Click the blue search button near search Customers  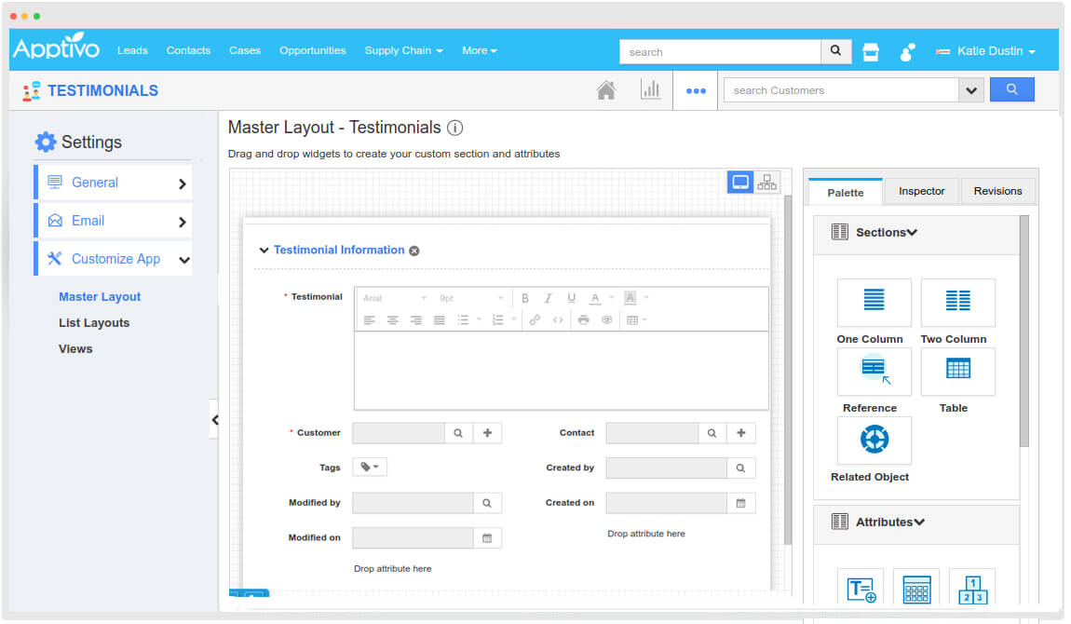pos(1012,89)
